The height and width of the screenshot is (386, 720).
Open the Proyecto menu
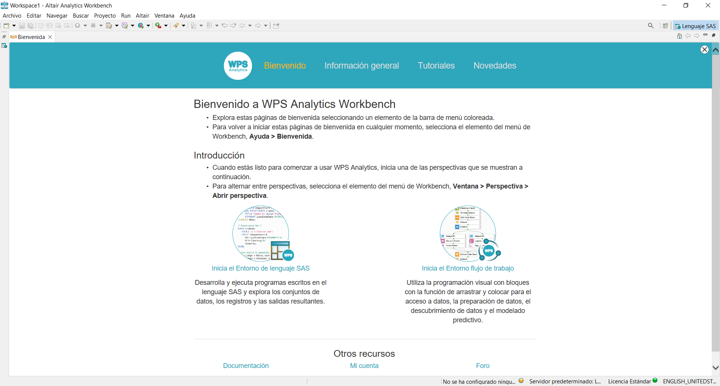click(x=105, y=16)
